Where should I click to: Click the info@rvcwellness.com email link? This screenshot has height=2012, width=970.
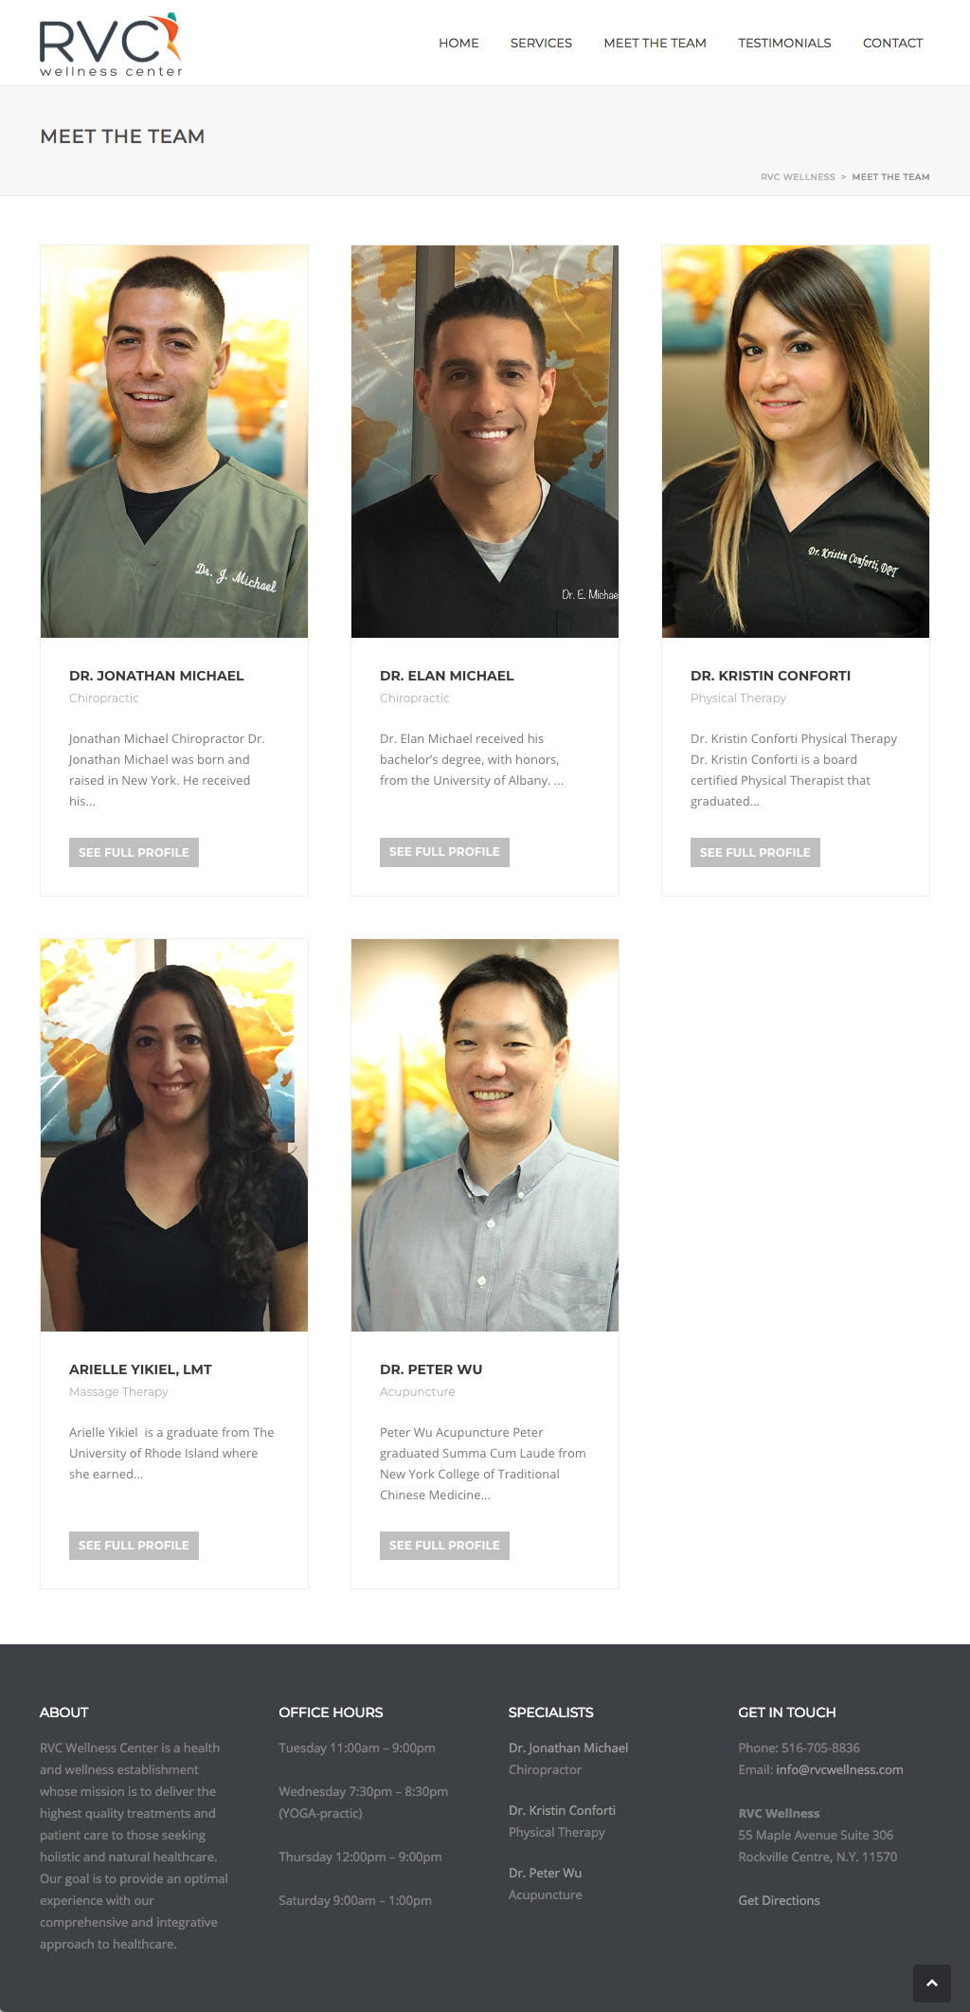839,1769
